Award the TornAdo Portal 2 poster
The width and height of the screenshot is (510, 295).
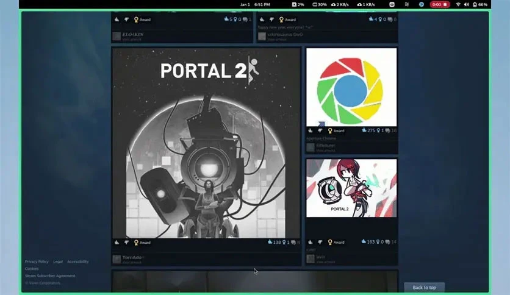[x=143, y=243]
